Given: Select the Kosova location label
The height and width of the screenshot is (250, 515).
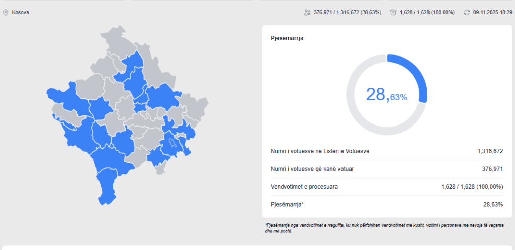Looking at the screenshot, I should click(20, 12).
